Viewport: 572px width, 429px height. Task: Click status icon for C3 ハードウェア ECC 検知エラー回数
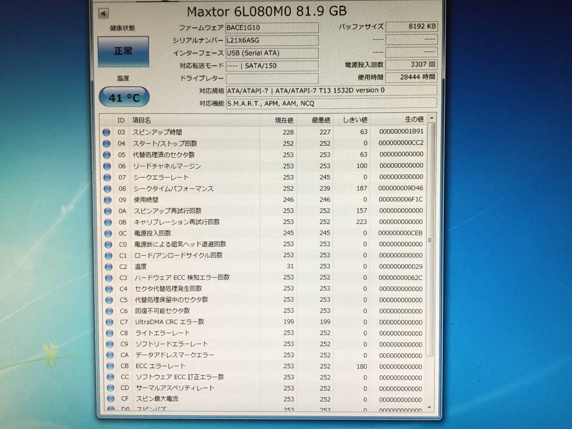coord(109,278)
